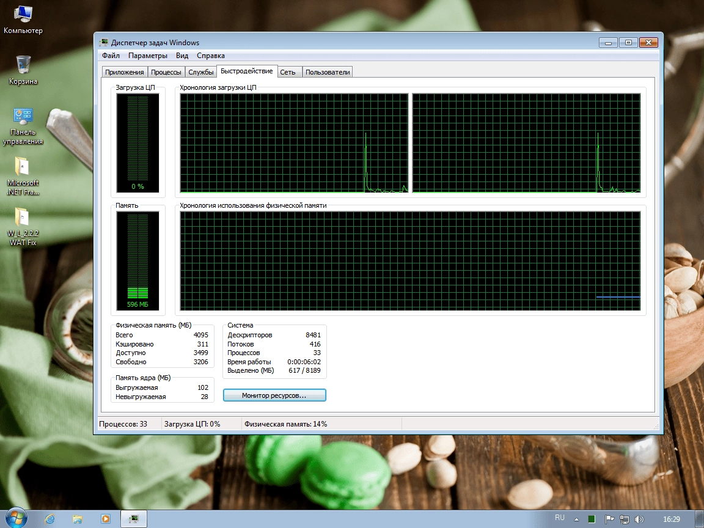The height and width of the screenshot is (528, 704).
Task: Open the Файл menu
Action: coord(111,56)
